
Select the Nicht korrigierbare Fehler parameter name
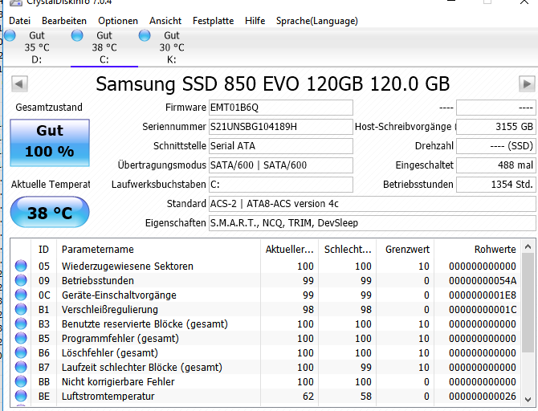[x=118, y=381]
